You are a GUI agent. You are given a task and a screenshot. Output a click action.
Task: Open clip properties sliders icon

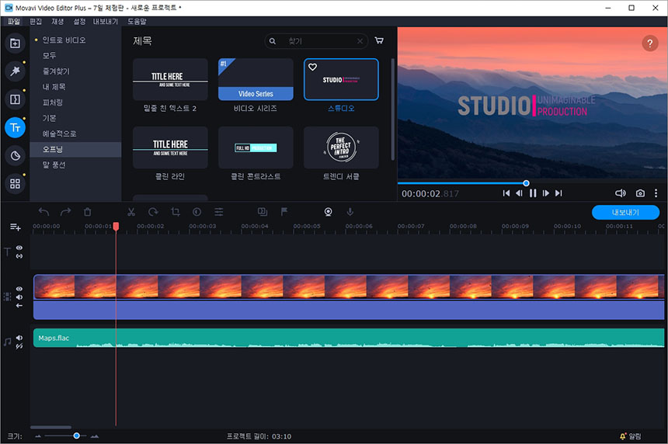coord(218,212)
